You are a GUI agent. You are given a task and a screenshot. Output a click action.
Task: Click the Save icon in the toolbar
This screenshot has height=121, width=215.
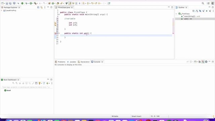coord(7,3)
